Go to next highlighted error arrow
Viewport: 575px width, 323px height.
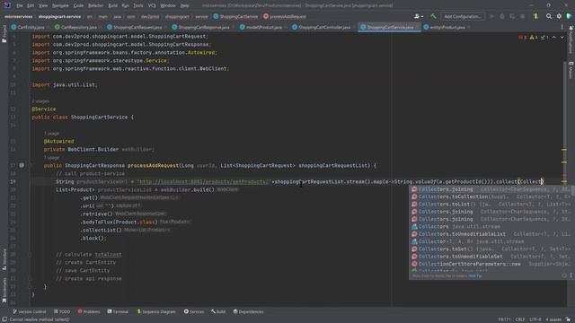[562, 38]
